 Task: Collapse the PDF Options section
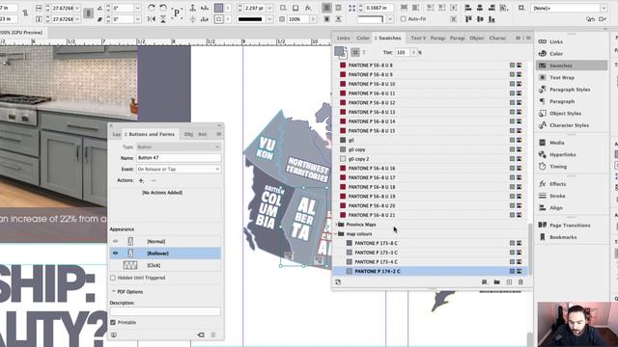[114, 291]
